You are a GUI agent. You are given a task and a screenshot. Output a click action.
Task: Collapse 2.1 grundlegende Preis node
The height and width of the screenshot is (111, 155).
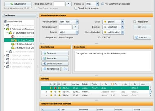(7, 33)
